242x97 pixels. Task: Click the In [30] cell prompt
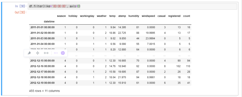pos(21,6)
